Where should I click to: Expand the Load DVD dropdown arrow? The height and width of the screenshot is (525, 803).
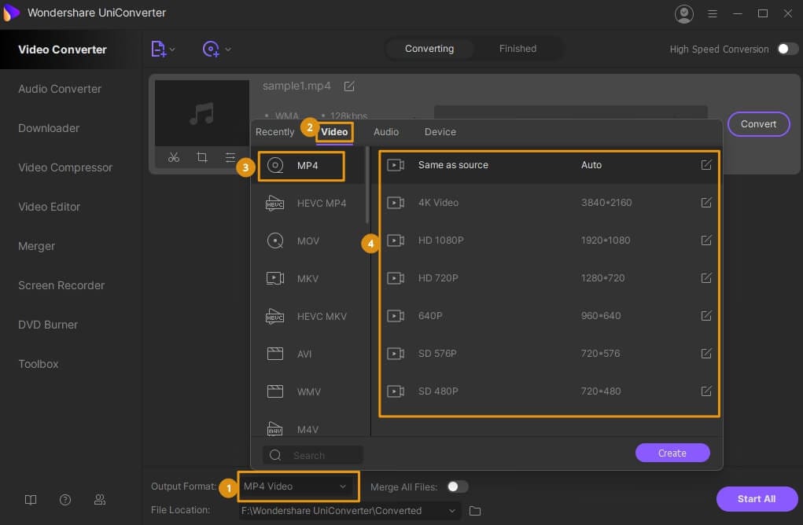point(228,50)
